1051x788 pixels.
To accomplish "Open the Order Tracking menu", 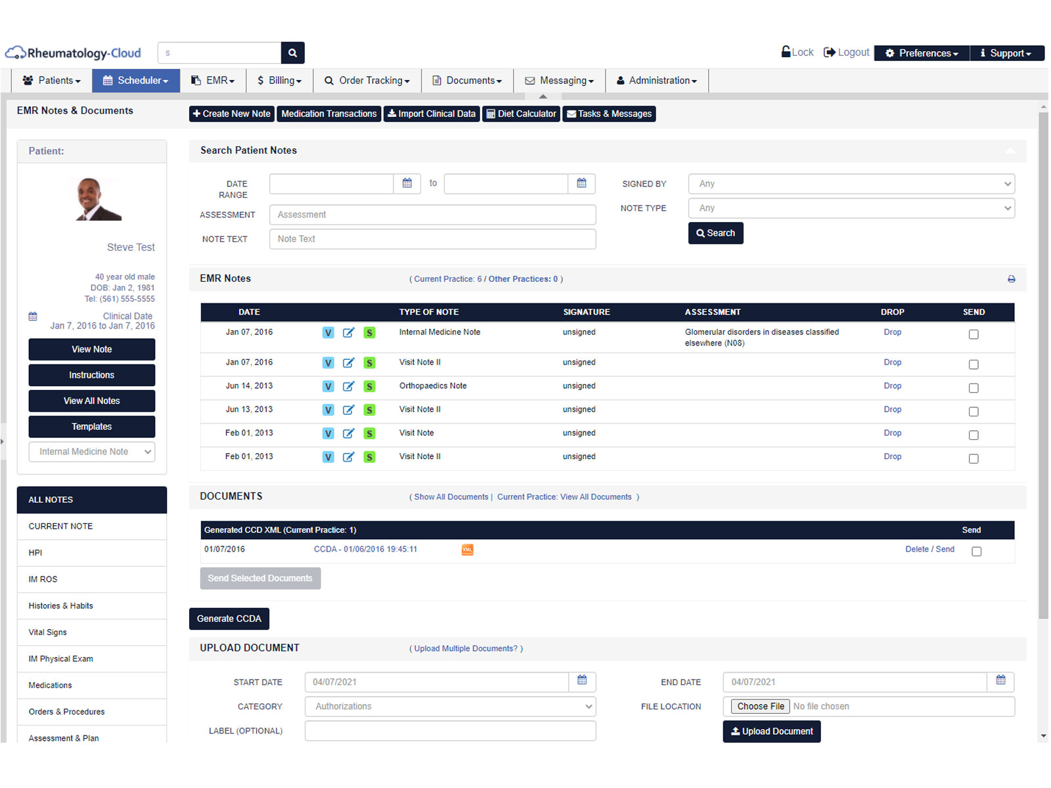I will click(367, 80).
